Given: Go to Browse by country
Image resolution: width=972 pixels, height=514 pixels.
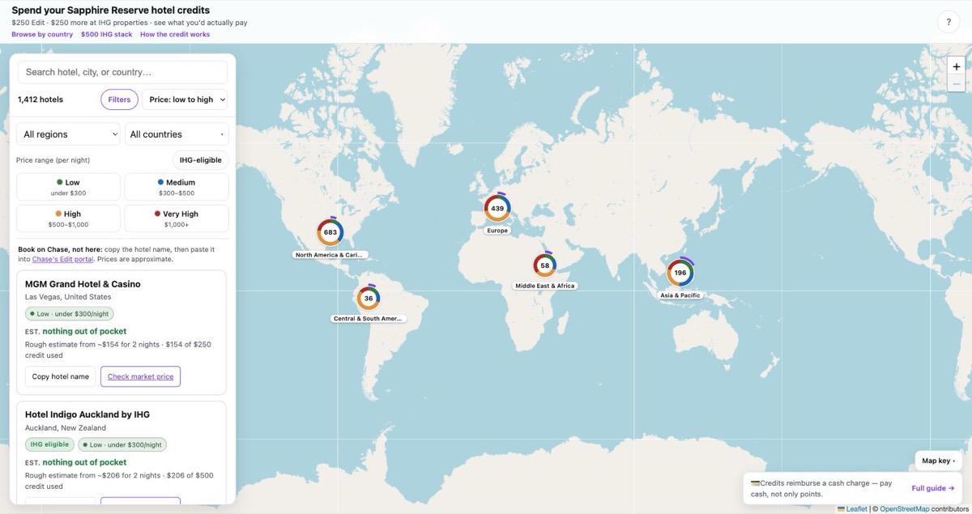Looking at the screenshot, I should 42,35.
